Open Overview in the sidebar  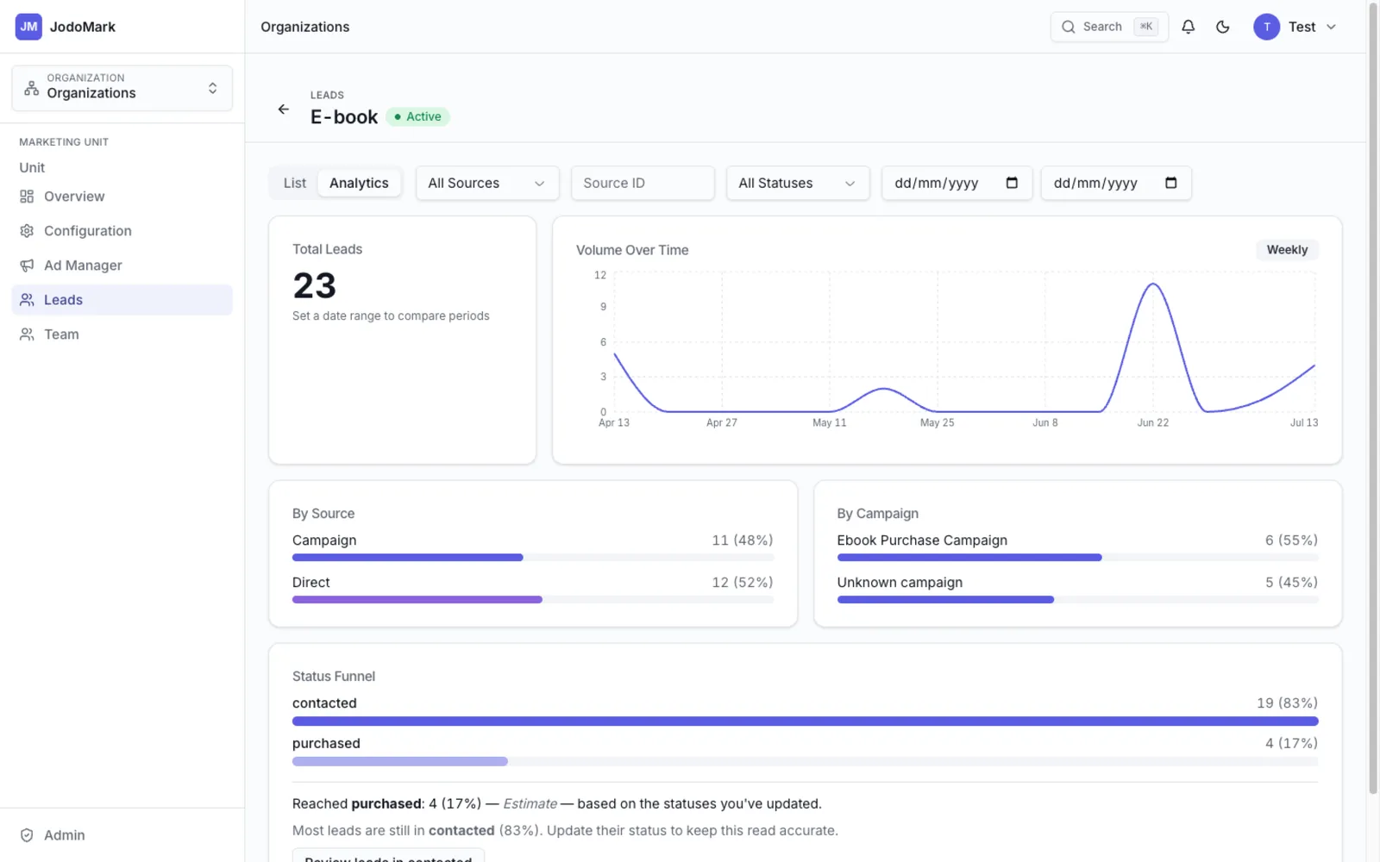[122, 197]
